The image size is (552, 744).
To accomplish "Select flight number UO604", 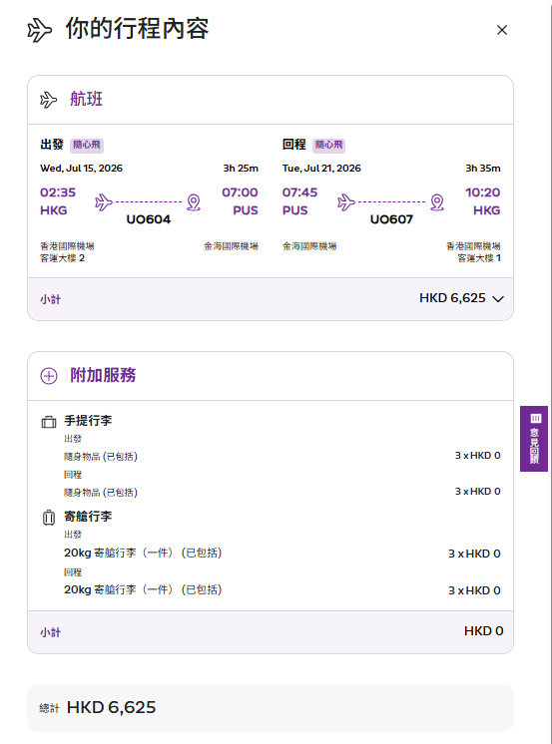I will 148,219.
